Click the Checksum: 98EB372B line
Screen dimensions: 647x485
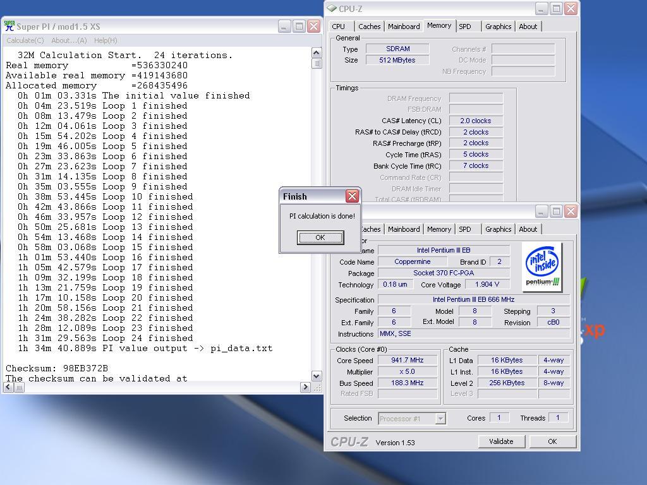point(57,368)
